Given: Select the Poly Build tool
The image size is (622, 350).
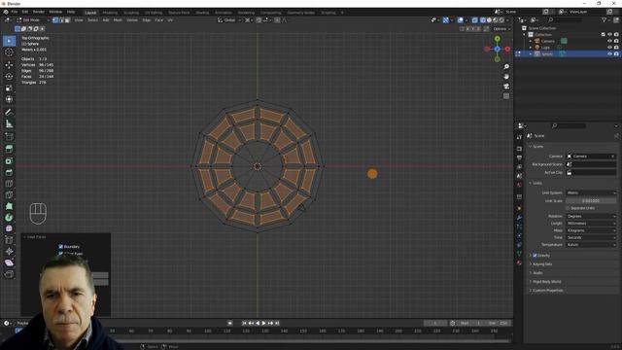Looking at the screenshot, I should (9, 206).
